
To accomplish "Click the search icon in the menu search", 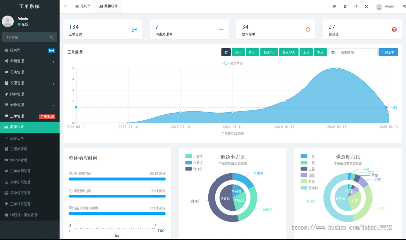I will (x=51, y=37).
